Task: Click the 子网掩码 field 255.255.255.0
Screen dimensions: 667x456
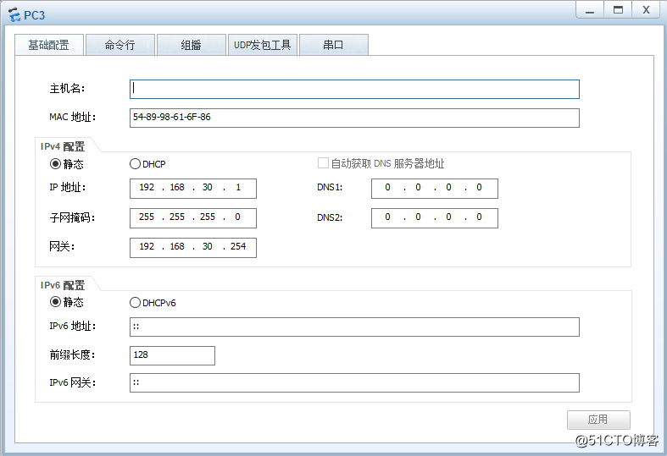Action: coord(193,217)
